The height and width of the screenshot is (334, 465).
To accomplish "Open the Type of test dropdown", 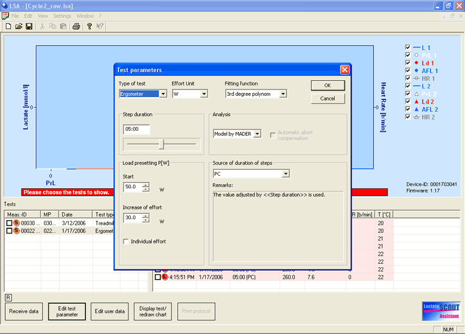I will click(x=163, y=94).
